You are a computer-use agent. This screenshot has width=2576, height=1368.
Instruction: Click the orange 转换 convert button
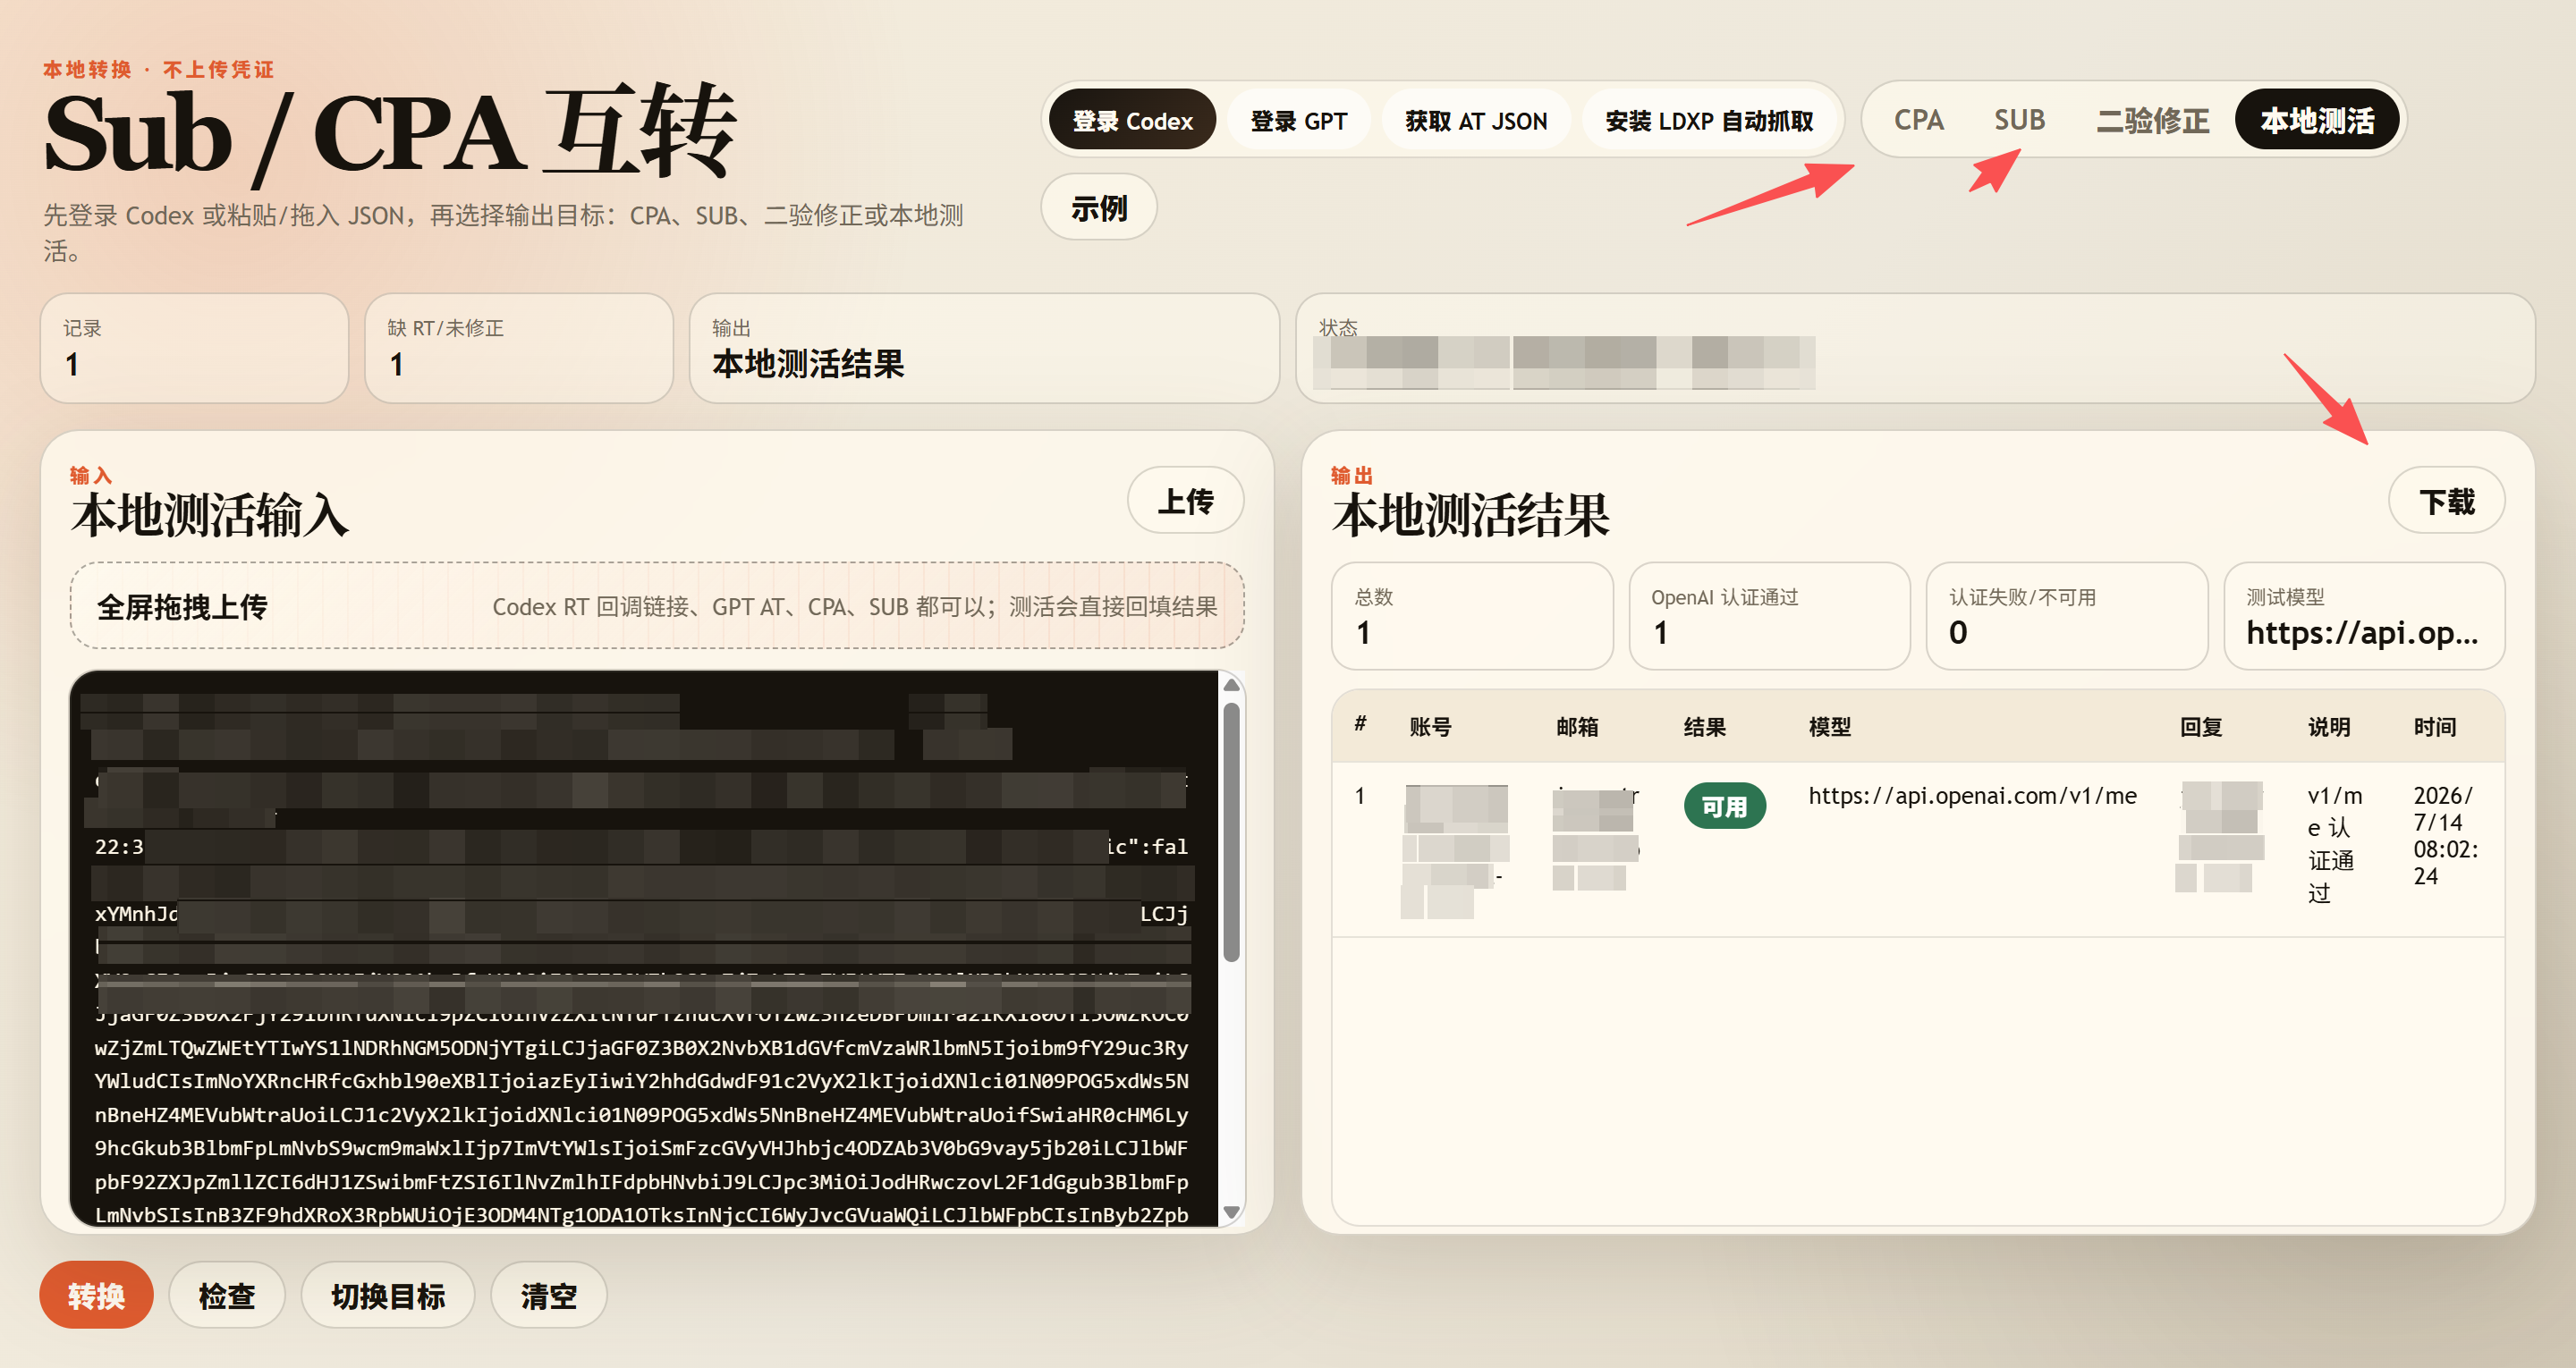click(96, 1295)
